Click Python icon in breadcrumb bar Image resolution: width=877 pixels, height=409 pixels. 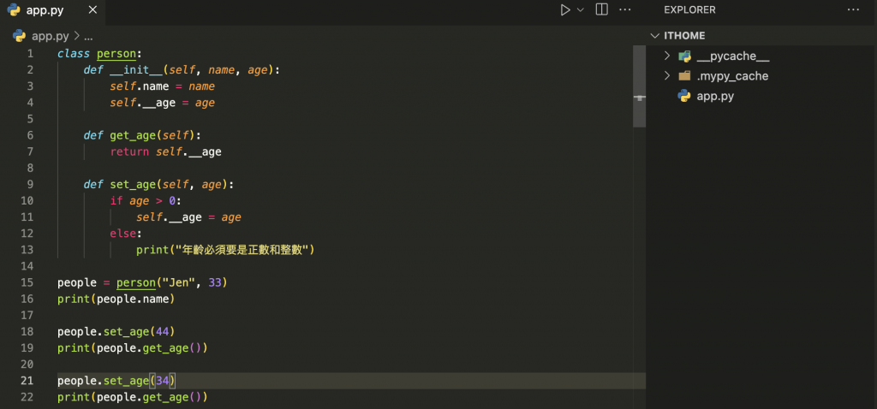(x=19, y=36)
